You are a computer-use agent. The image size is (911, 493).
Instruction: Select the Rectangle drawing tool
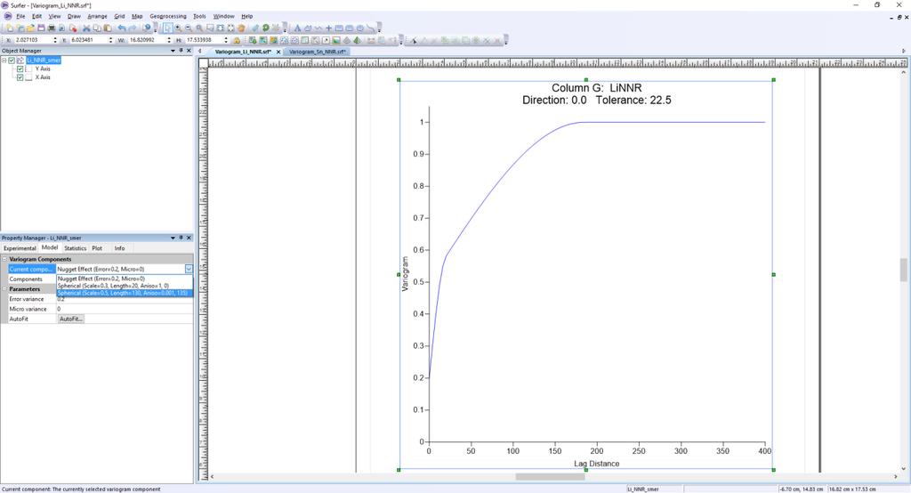[x=339, y=28]
